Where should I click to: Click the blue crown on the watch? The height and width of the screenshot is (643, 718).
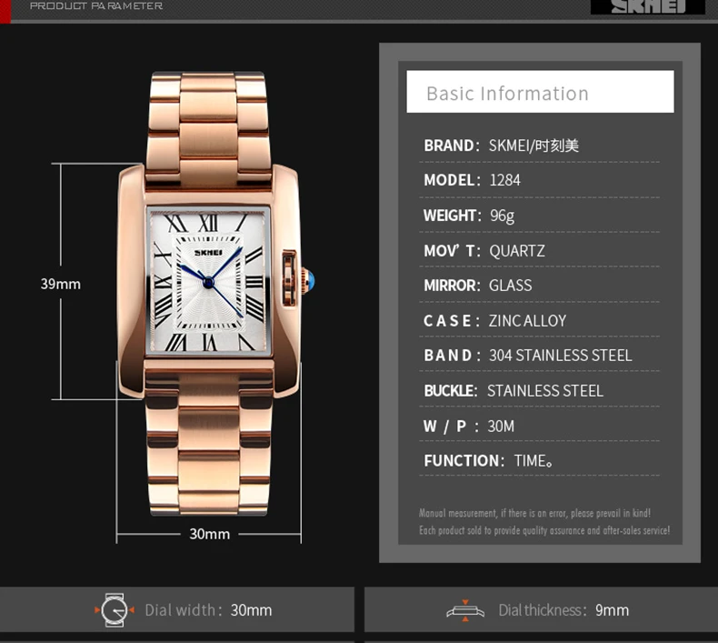[x=309, y=279]
